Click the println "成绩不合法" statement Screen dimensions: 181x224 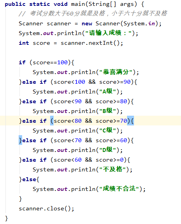tap(89, 189)
